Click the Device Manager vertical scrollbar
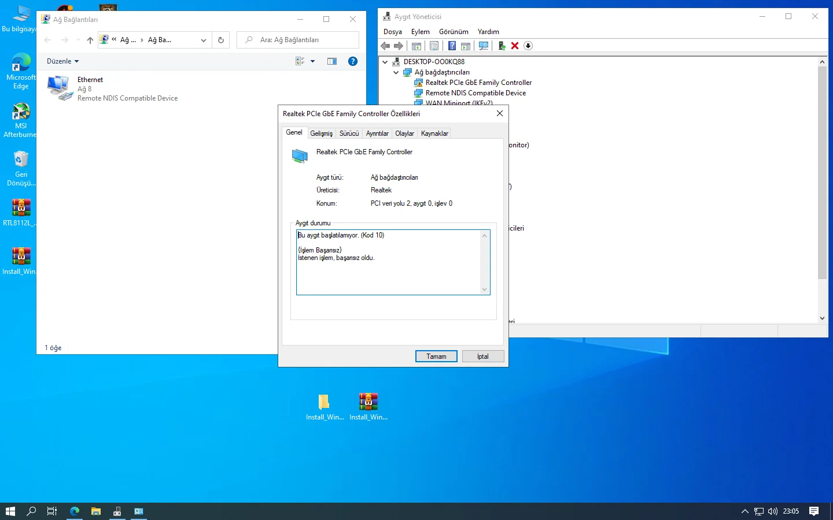This screenshot has height=520, width=833. tap(822, 173)
